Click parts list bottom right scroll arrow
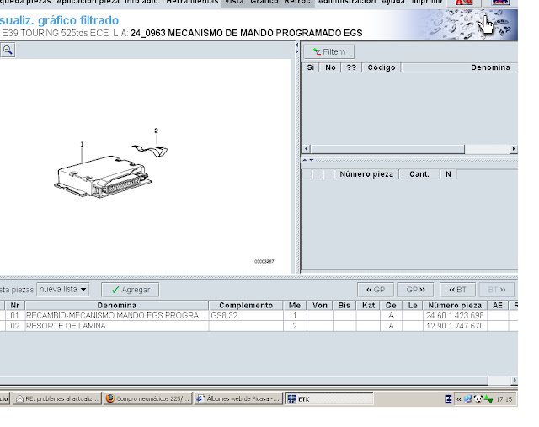The height and width of the screenshot is (427, 539). pyautogui.click(x=515, y=380)
